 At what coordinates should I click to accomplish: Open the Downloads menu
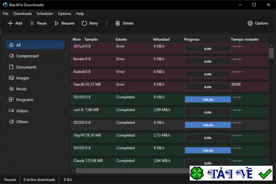[22, 14]
